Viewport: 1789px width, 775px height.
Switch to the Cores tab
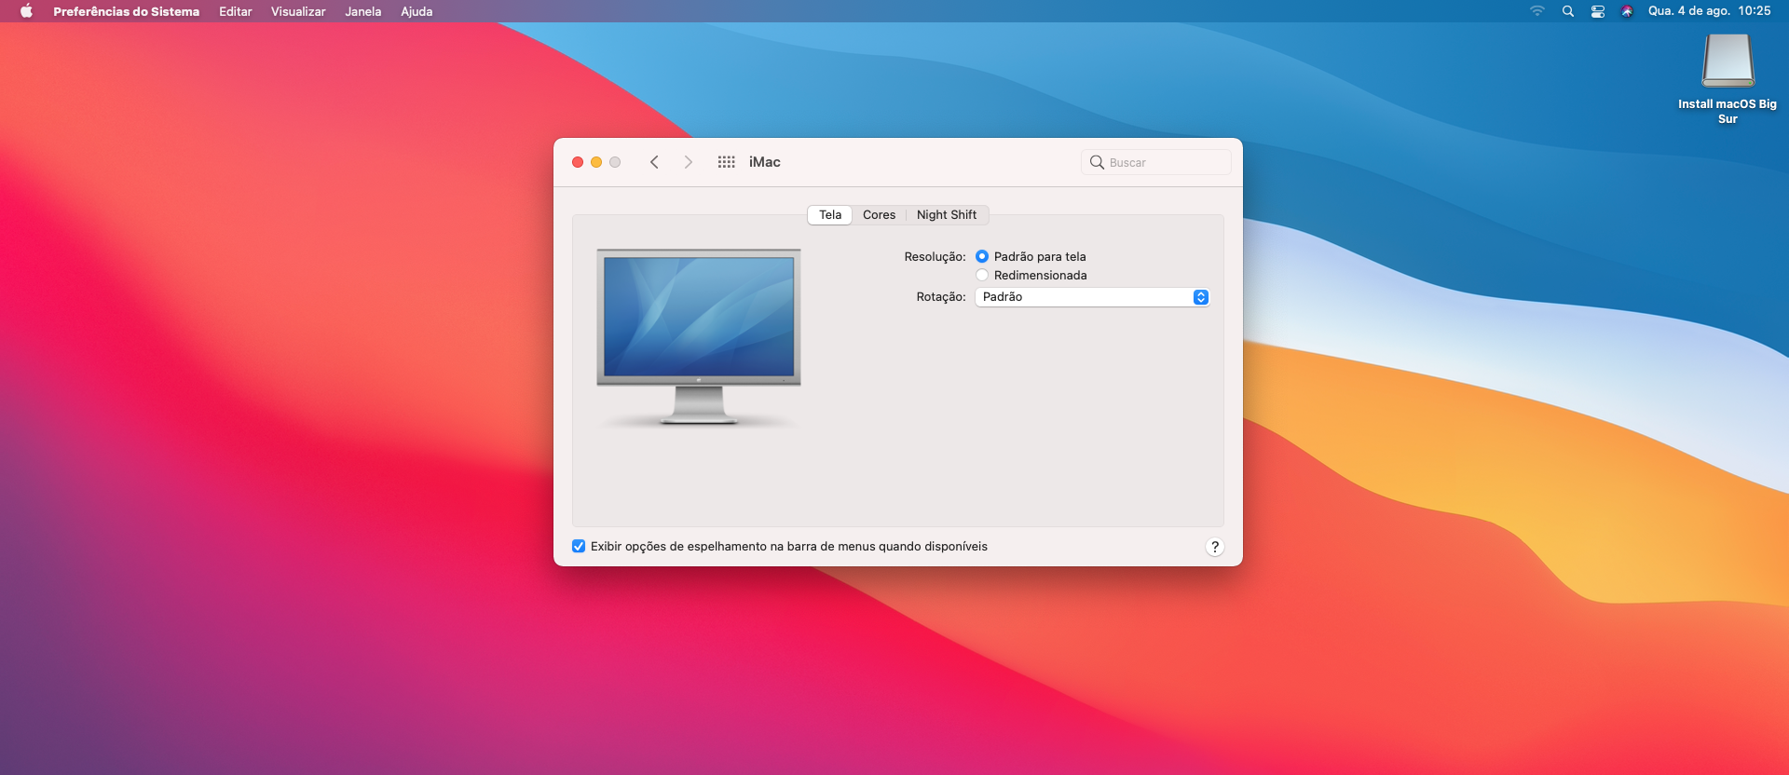coord(879,215)
